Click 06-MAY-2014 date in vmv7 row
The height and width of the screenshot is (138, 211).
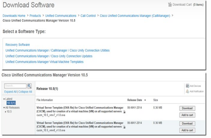pos(135,108)
